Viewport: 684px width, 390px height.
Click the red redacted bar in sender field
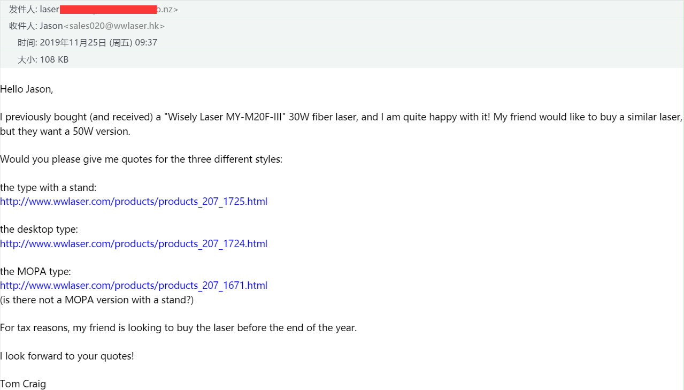click(x=108, y=9)
